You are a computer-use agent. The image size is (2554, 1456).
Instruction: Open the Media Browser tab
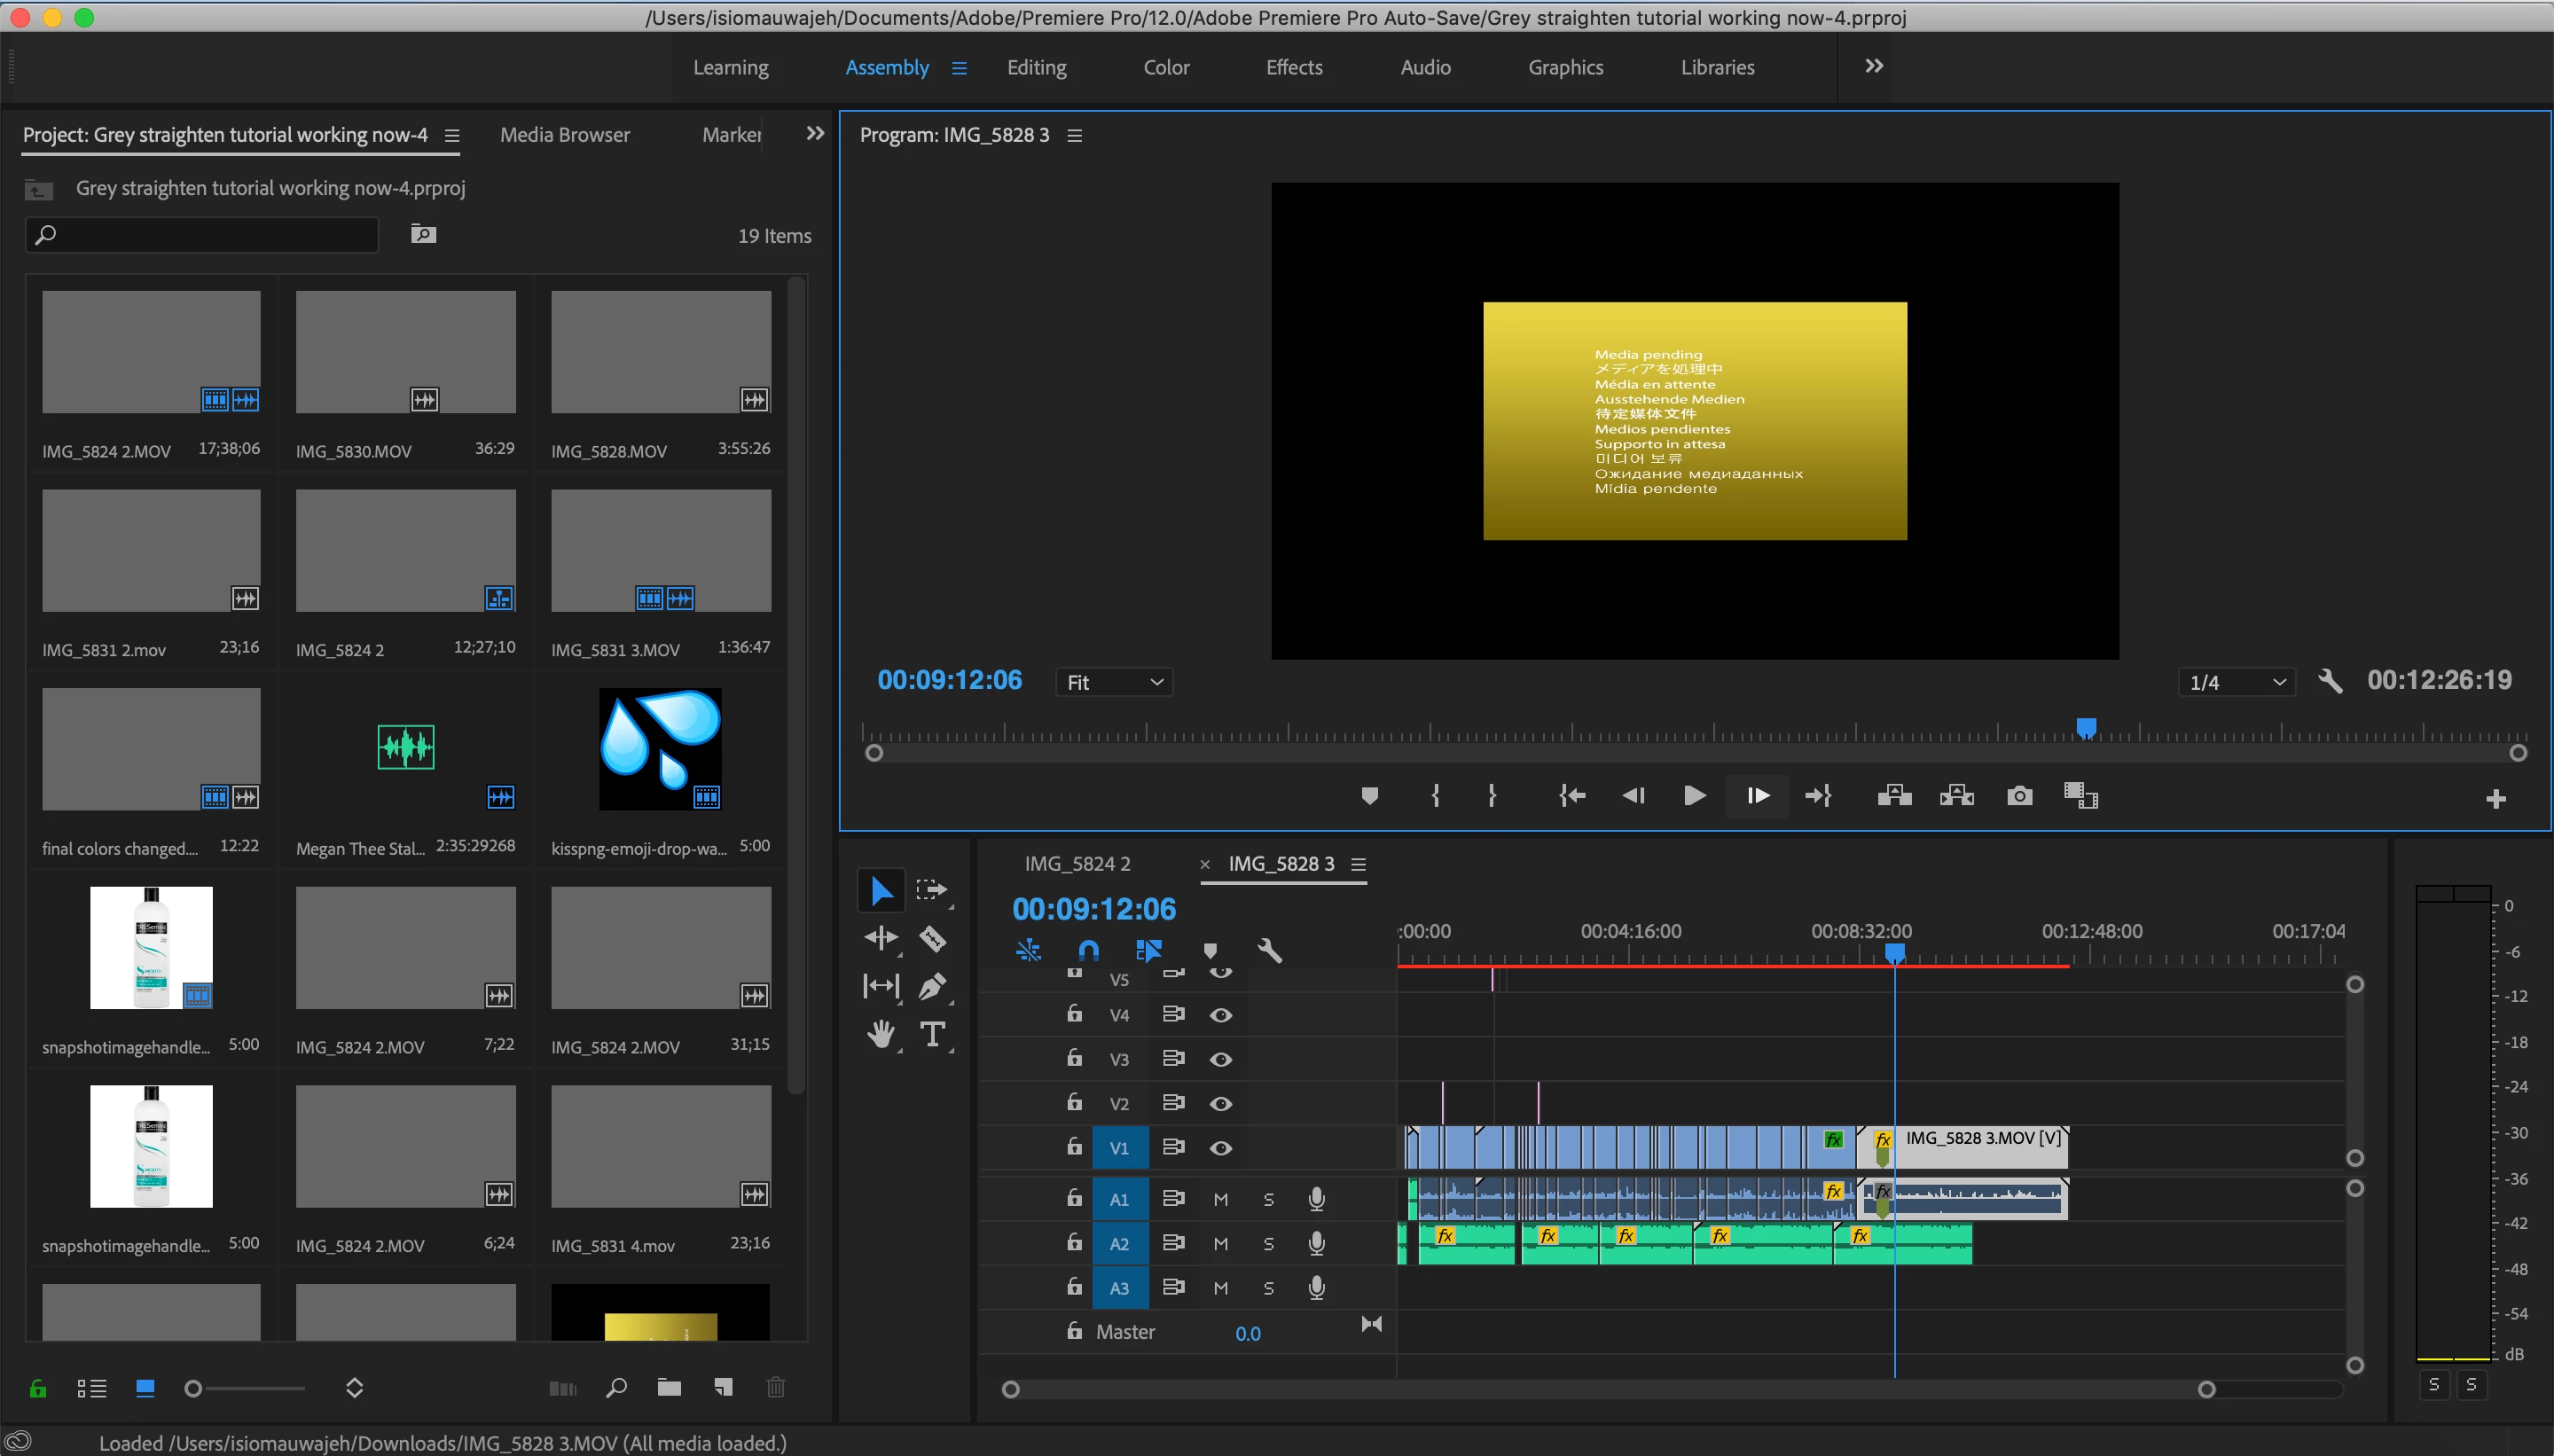click(x=564, y=135)
